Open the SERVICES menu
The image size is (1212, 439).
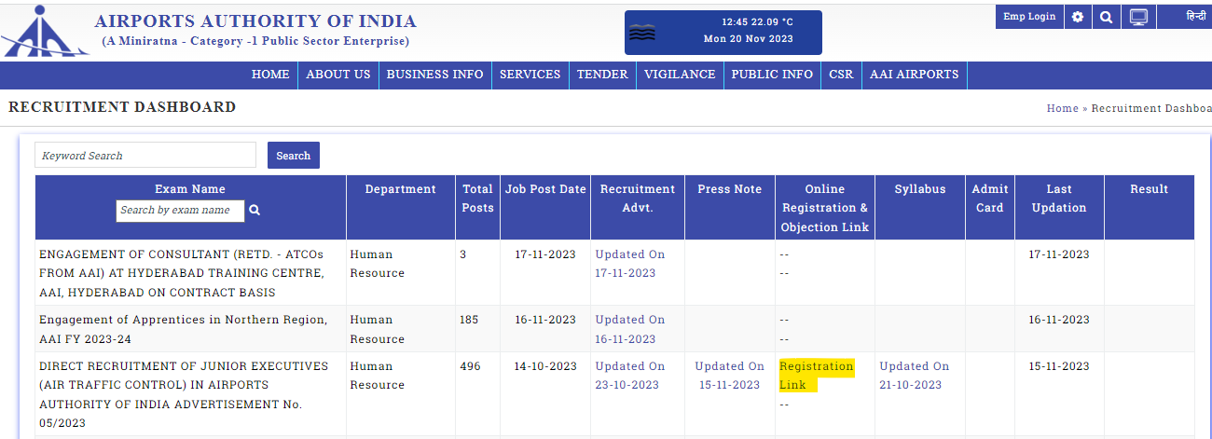pos(530,75)
